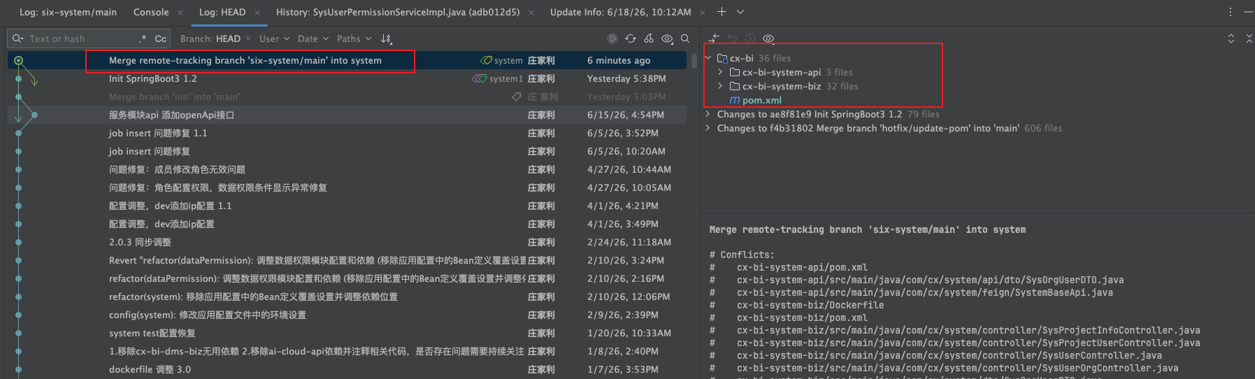Close the Console tab
Viewport: 1255px width, 379px height.
pos(180,12)
